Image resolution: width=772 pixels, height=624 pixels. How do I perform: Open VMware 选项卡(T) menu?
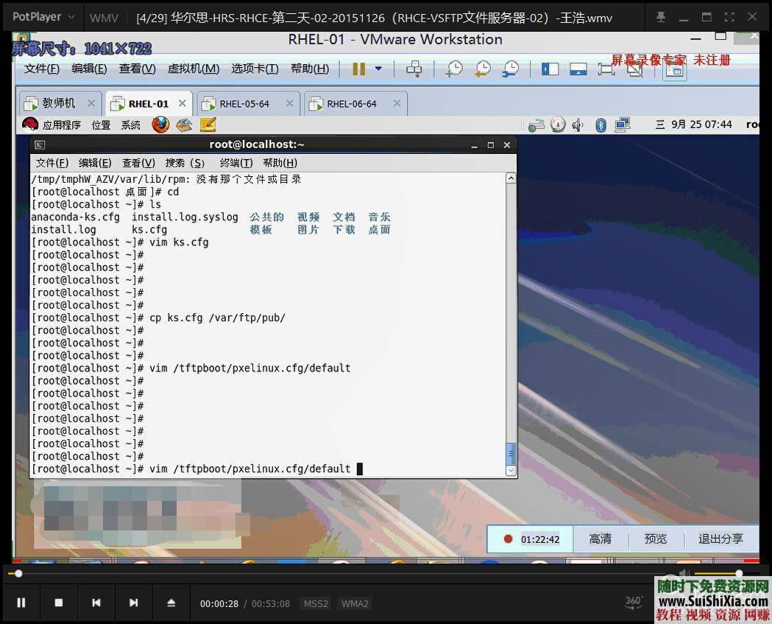[255, 69]
